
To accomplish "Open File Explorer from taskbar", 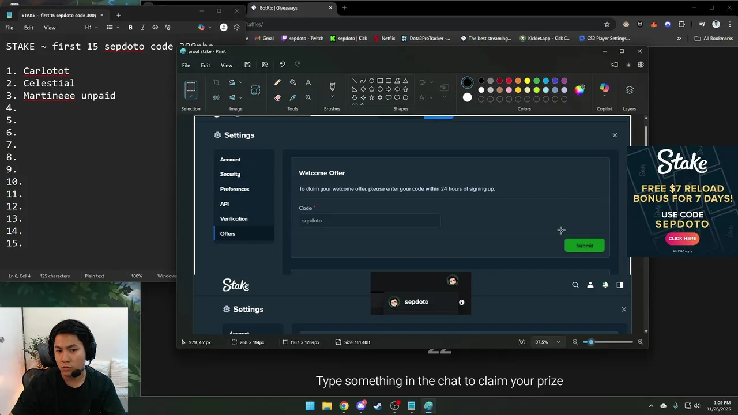I will click(x=327, y=406).
